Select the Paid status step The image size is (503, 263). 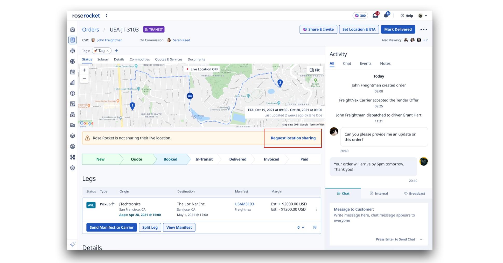coord(304,159)
